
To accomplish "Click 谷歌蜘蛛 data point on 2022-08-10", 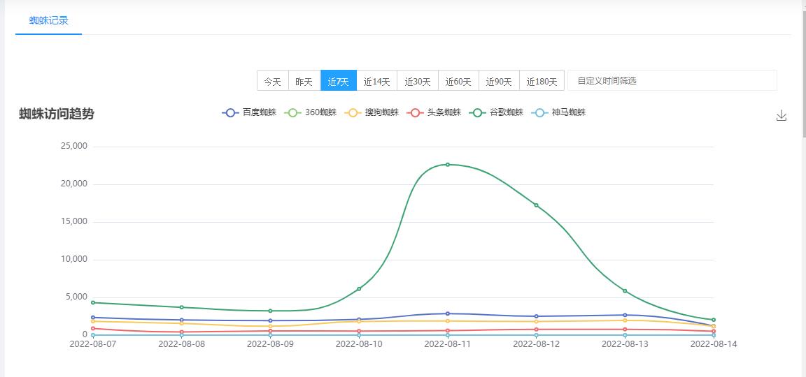I will pyautogui.click(x=359, y=289).
